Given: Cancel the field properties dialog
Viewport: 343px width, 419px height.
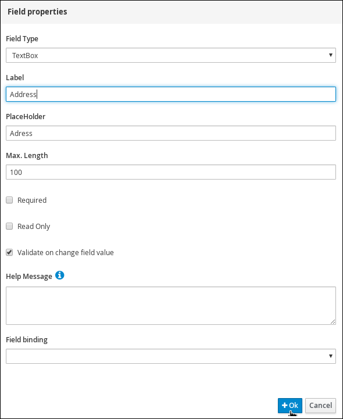Looking at the screenshot, I should pos(320,406).
